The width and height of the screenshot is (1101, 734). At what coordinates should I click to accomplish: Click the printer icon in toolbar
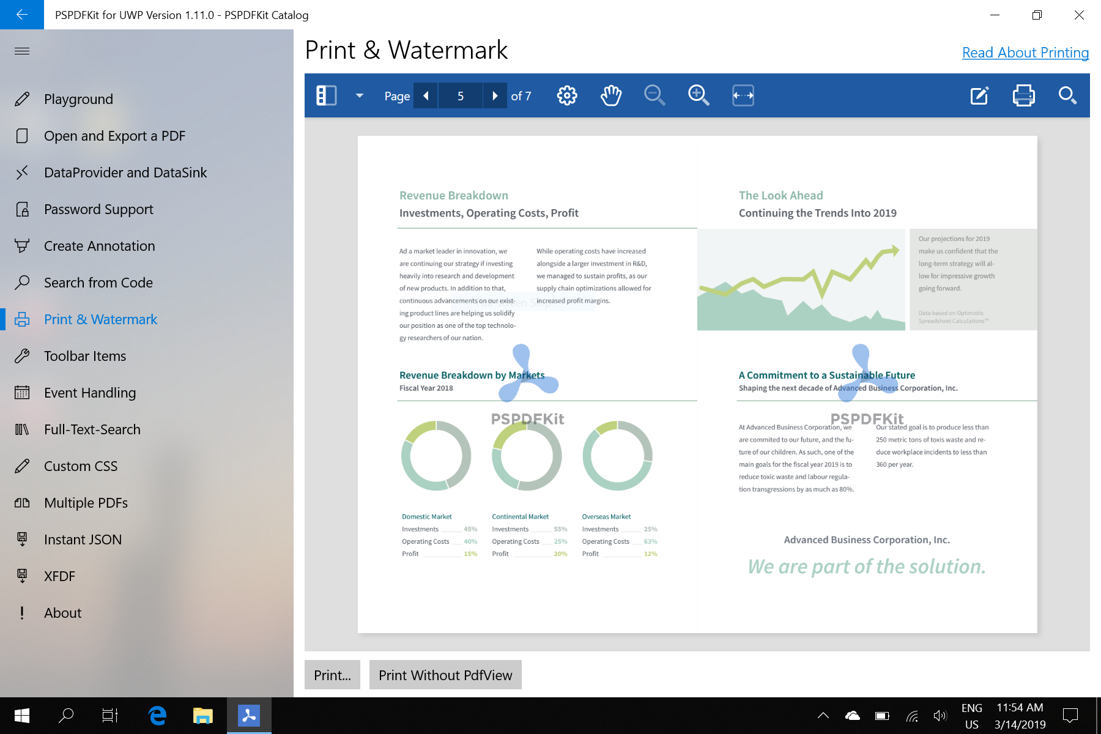[1023, 95]
